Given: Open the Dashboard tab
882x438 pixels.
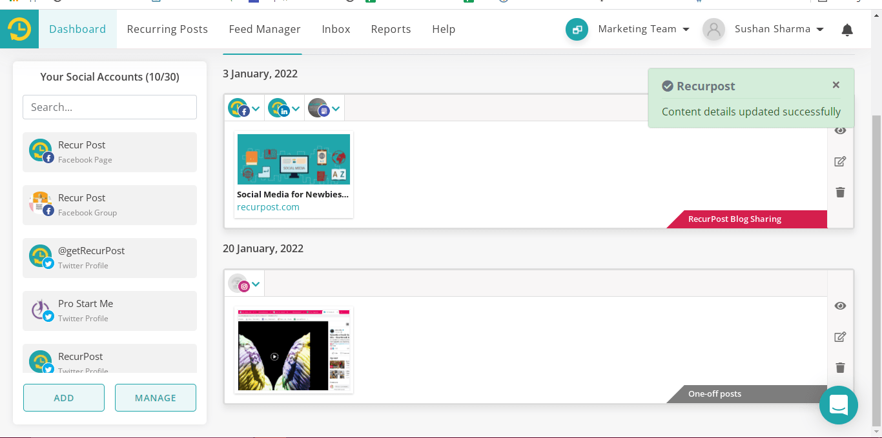Looking at the screenshot, I should click(x=77, y=29).
